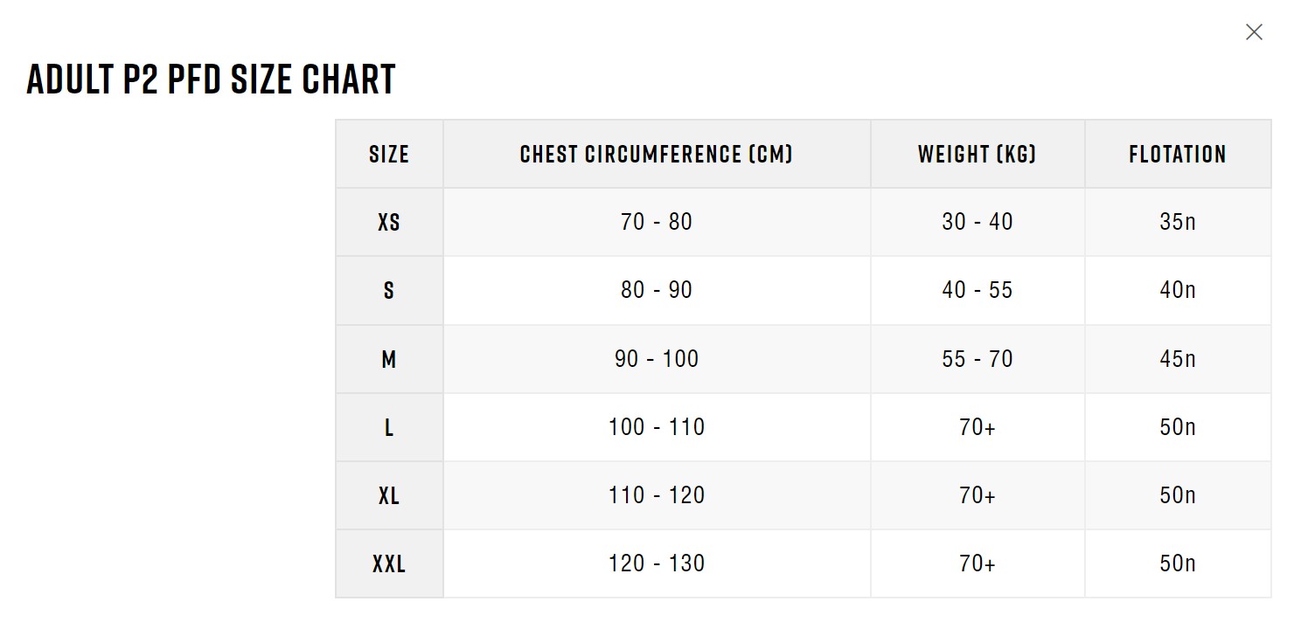
Task: Select the L size row label
Action: coord(389,427)
